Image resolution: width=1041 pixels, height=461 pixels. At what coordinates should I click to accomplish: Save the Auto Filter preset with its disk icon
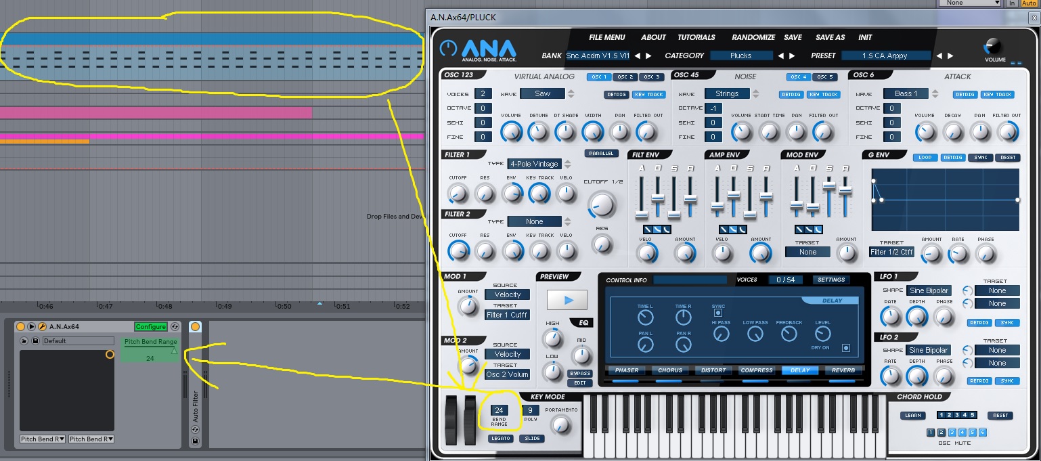(195, 441)
